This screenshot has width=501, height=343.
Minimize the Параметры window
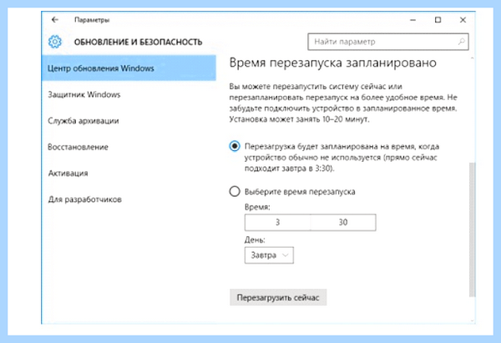(x=412, y=20)
